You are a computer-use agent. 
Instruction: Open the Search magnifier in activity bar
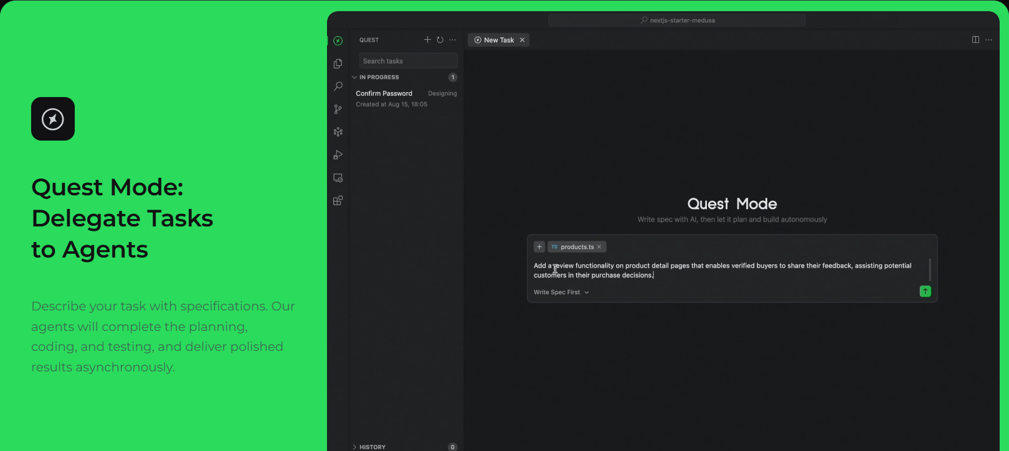pyautogui.click(x=338, y=86)
